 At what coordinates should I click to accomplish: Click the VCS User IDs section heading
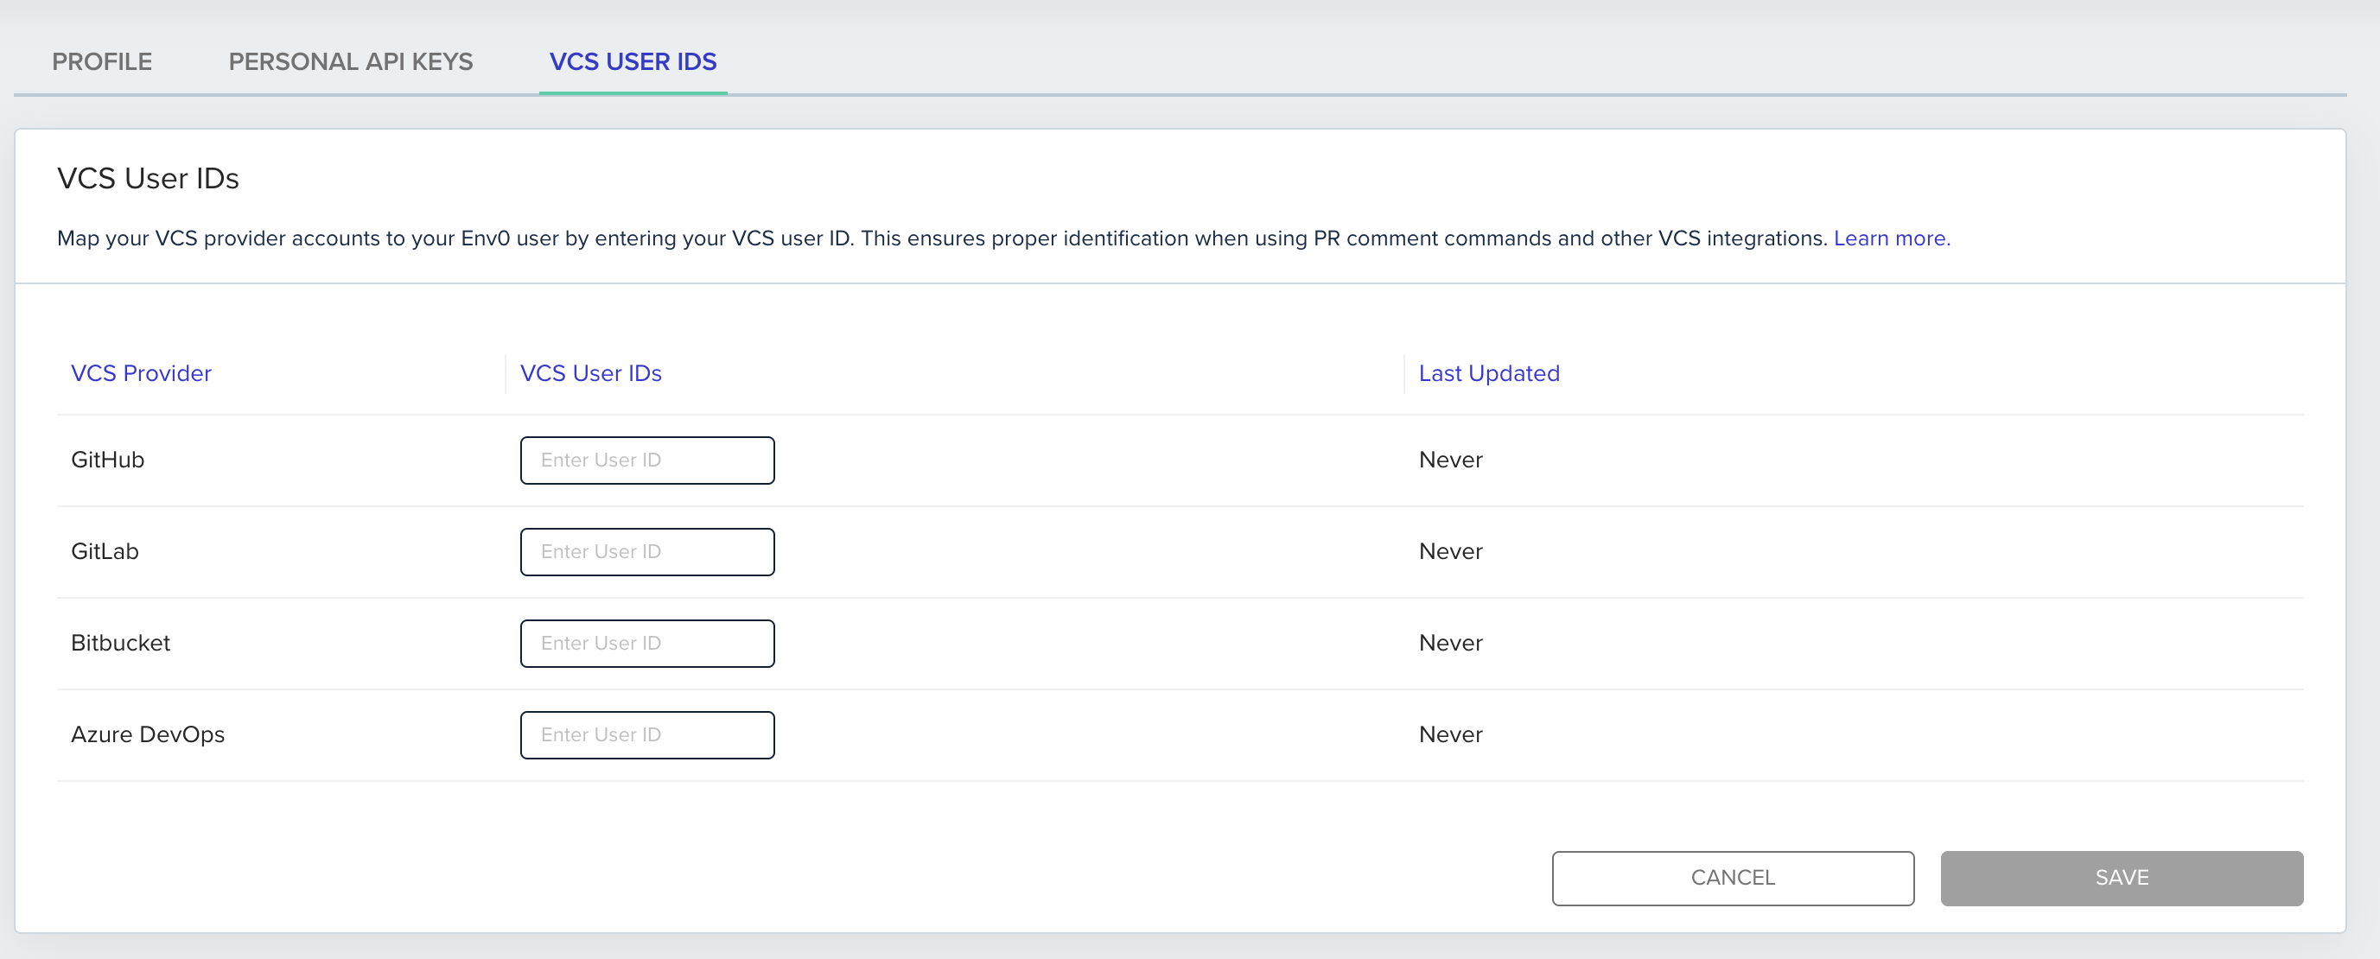pos(148,178)
